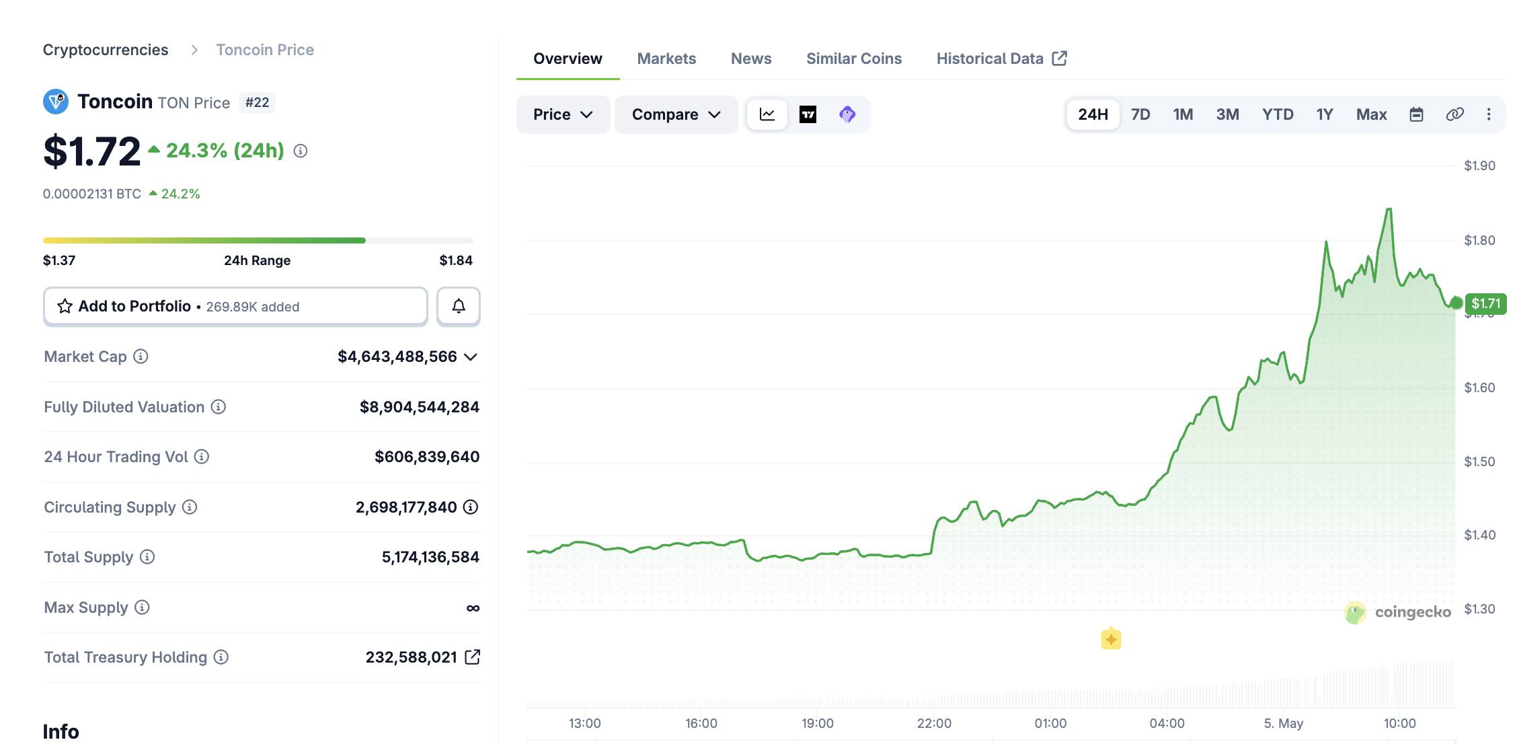
Task: Click Toncoin Price breadcrumb
Action: 265,50
